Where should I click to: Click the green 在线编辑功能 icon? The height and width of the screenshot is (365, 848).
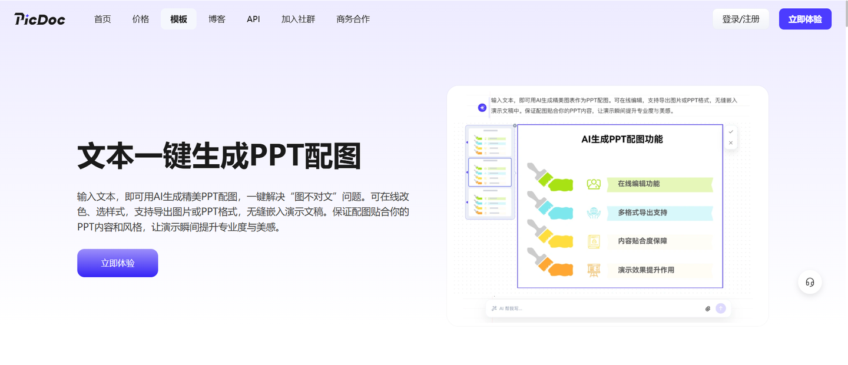(x=594, y=184)
